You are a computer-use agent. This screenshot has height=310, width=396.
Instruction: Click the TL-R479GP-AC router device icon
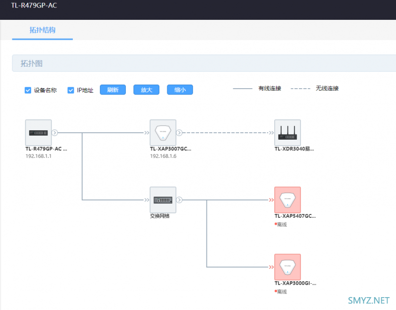(39, 133)
